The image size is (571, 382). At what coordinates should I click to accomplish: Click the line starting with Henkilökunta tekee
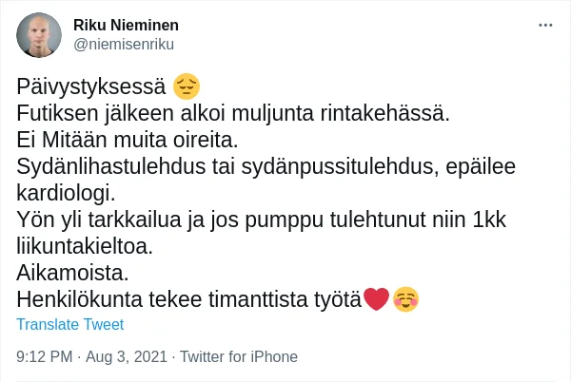(189, 299)
